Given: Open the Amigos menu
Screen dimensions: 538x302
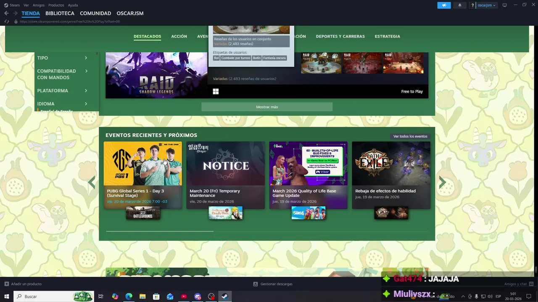Looking at the screenshot, I should pyautogui.click(x=39, y=5).
